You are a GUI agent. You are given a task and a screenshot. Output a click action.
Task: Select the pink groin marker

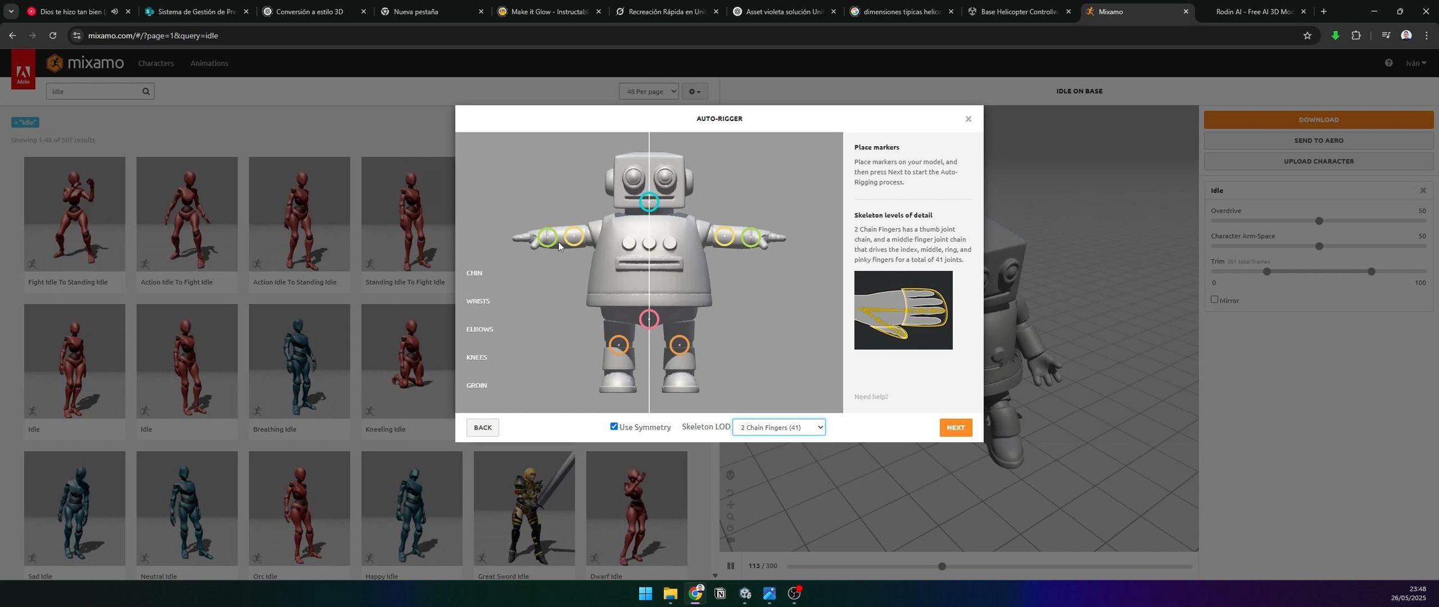pos(649,319)
